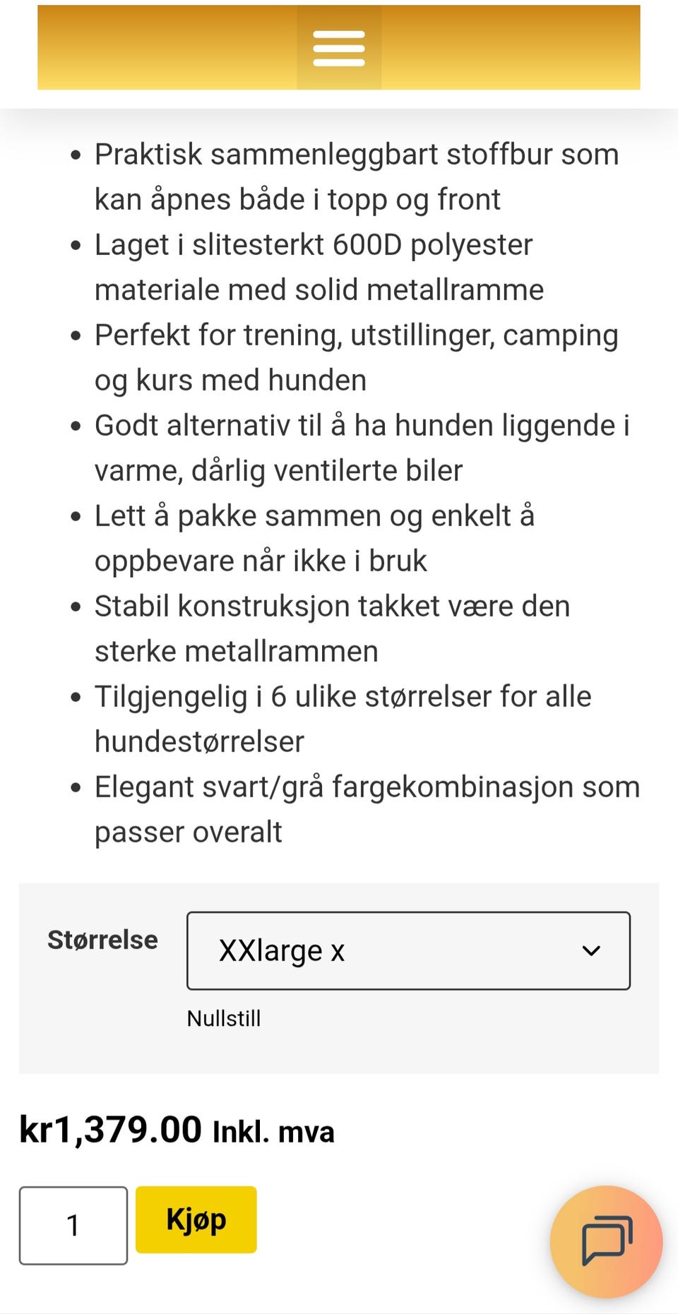
Task: Click the kr1,379.00 price text
Action: point(111,1129)
